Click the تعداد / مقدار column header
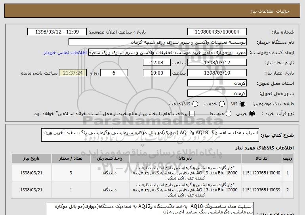Screen dimensions: 305x215 71,159
